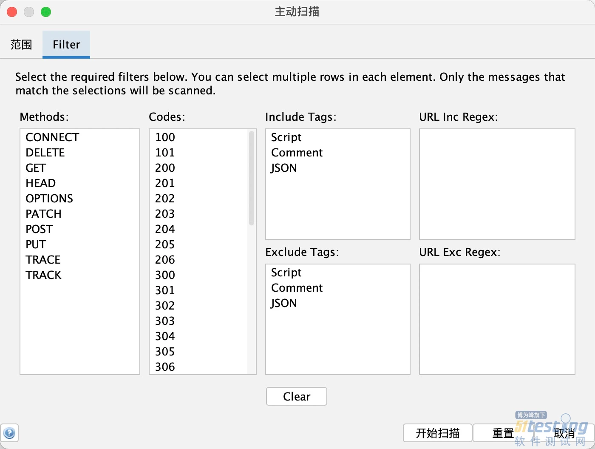Screen dimensions: 595x449
Task: Click the 重置 reset button
Action: [503, 433]
